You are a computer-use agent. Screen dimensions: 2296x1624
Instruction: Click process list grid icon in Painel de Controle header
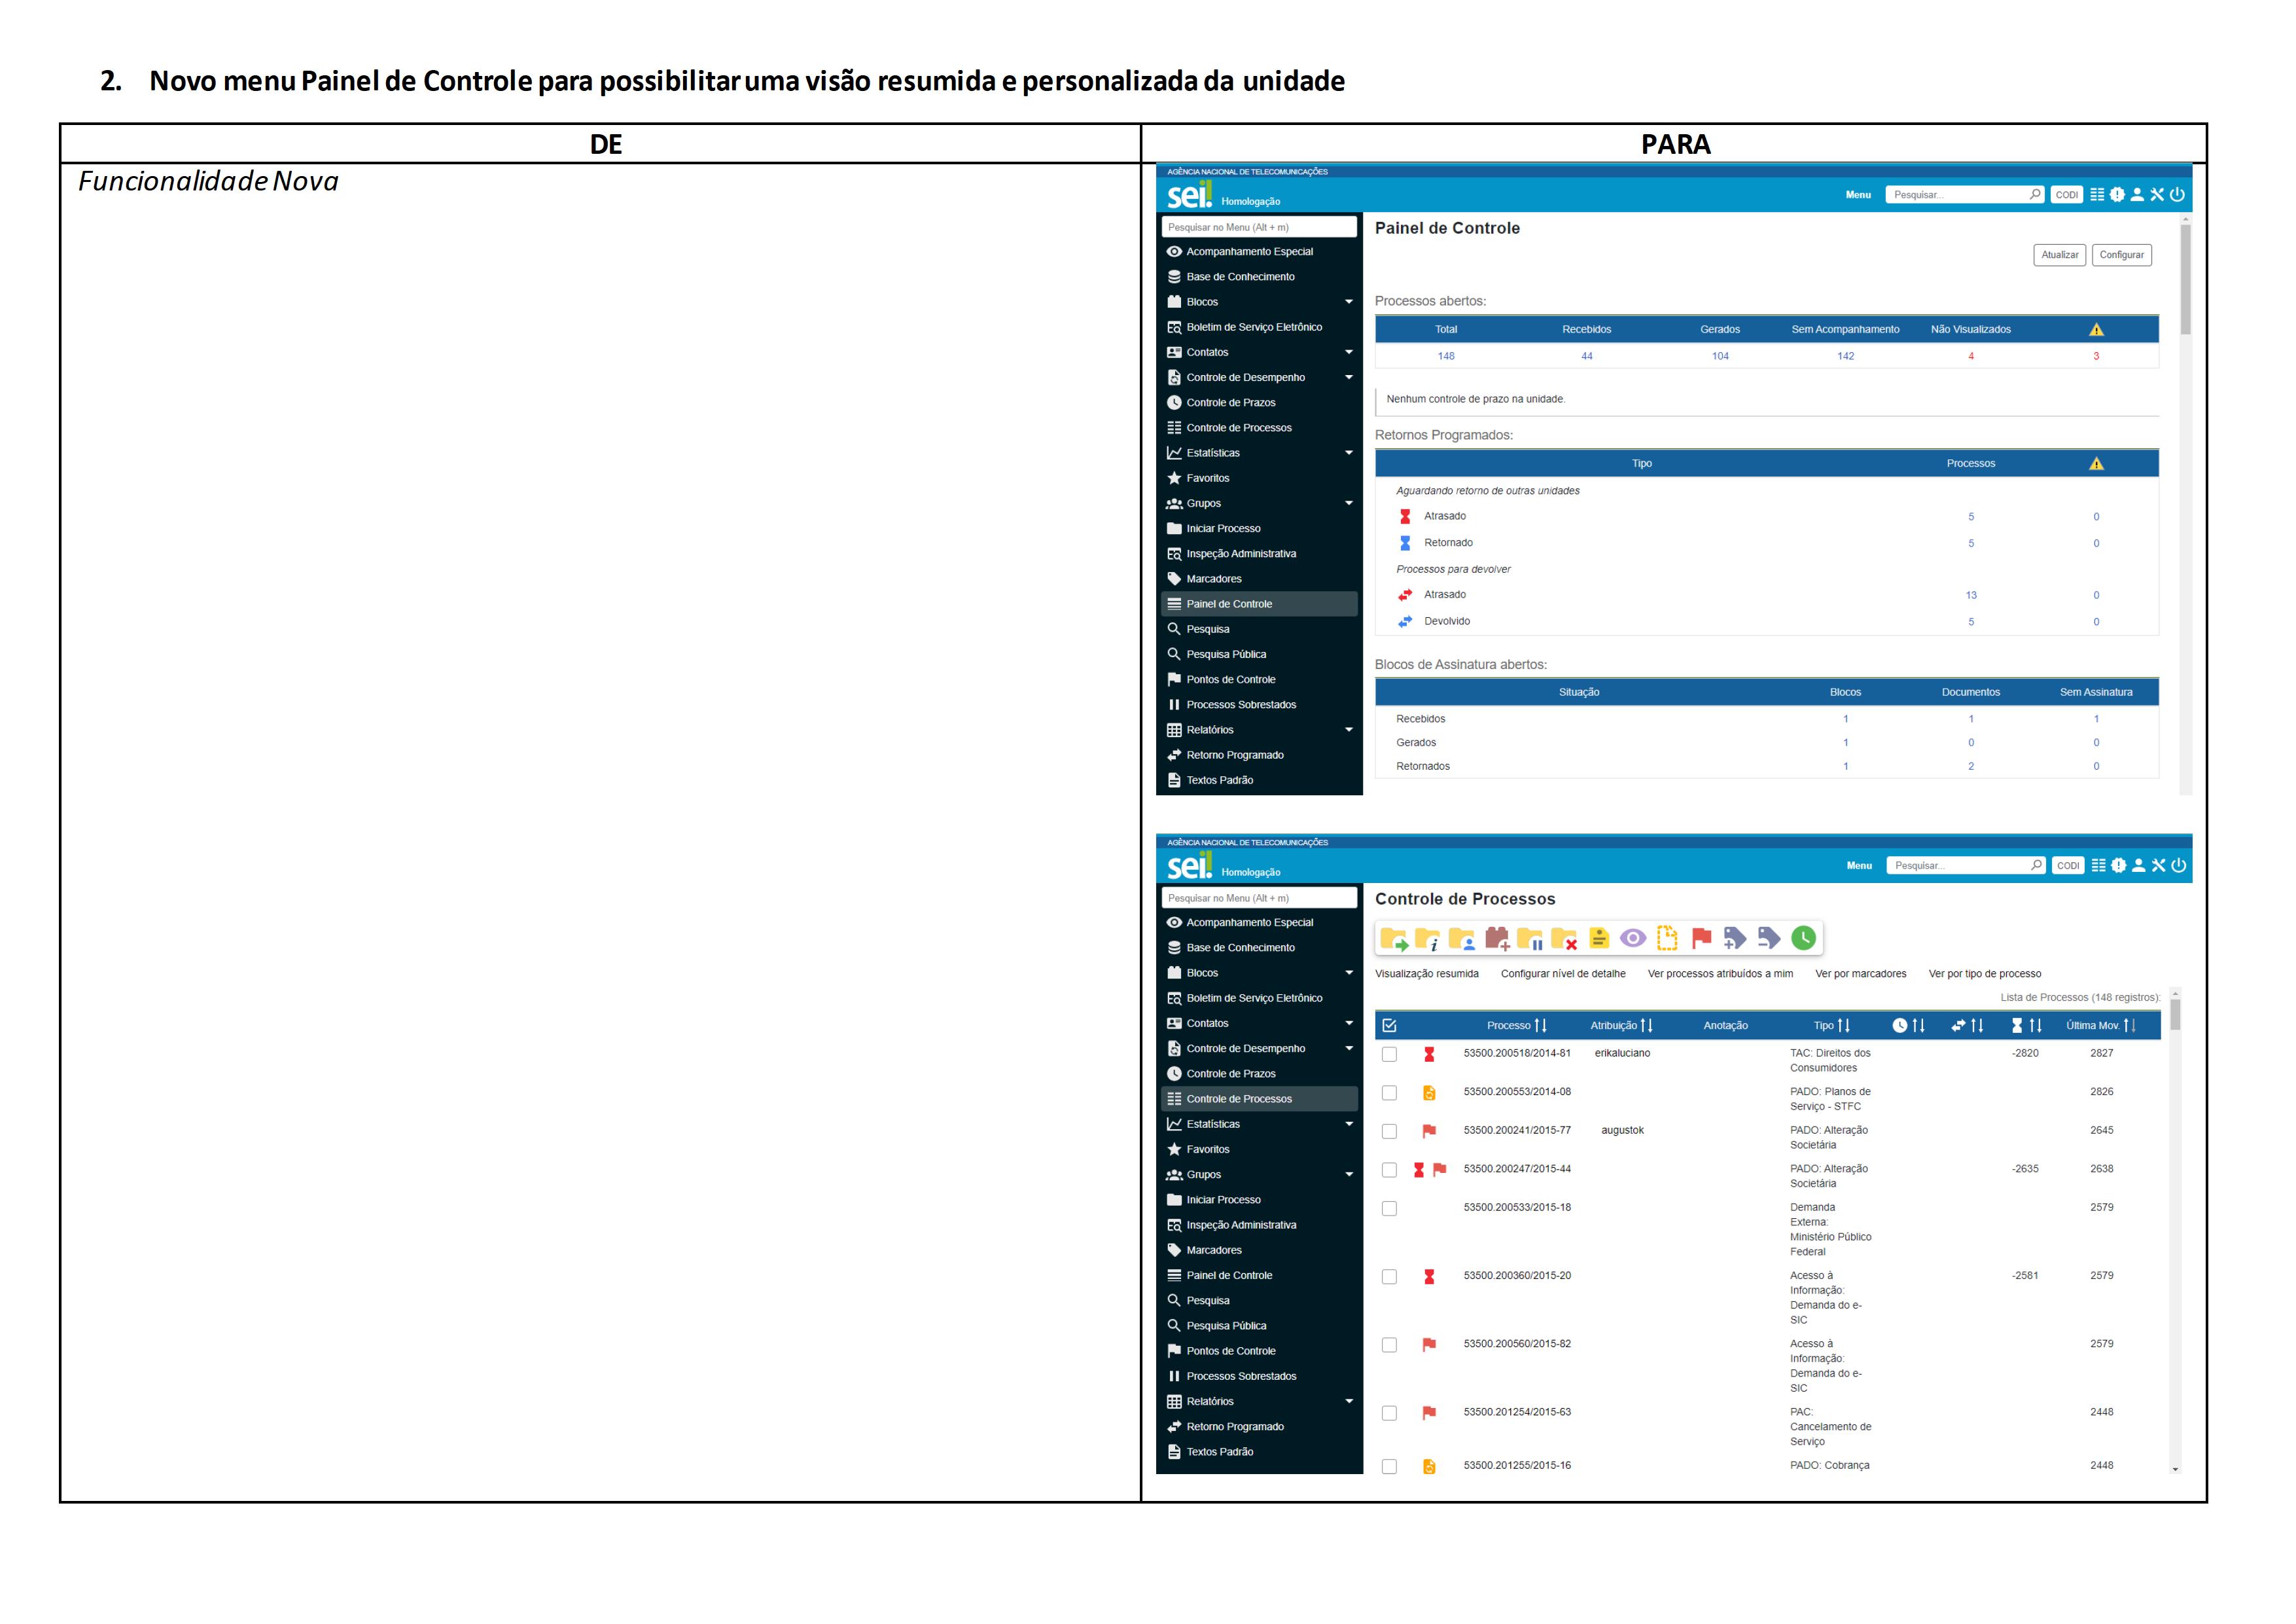tap(2097, 194)
